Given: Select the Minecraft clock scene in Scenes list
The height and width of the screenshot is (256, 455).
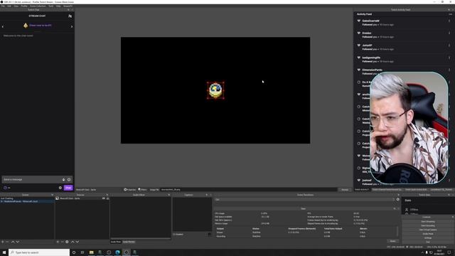Looking at the screenshot, I should (27, 201).
